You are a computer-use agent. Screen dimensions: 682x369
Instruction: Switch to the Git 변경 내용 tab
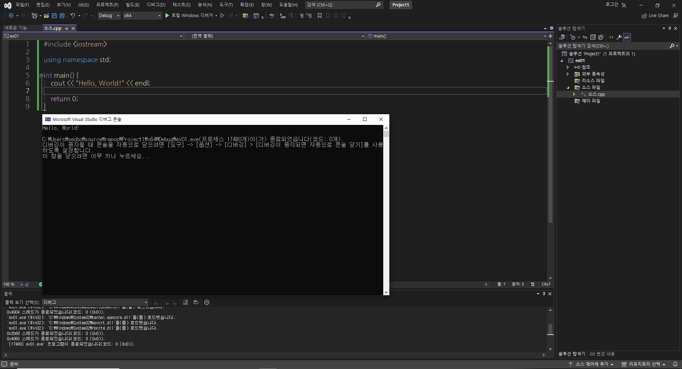pos(602,354)
